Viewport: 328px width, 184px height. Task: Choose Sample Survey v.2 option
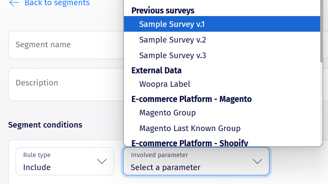point(172,40)
